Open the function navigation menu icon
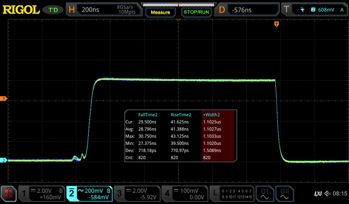The height and width of the screenshot is (204, 349). pyautogui.click(x=10, y=194)
